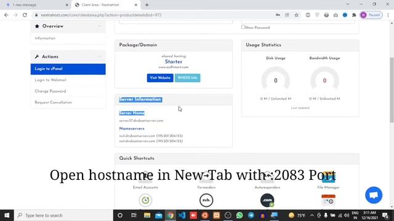Open the Autoresponders shortcut

[267, 180]
